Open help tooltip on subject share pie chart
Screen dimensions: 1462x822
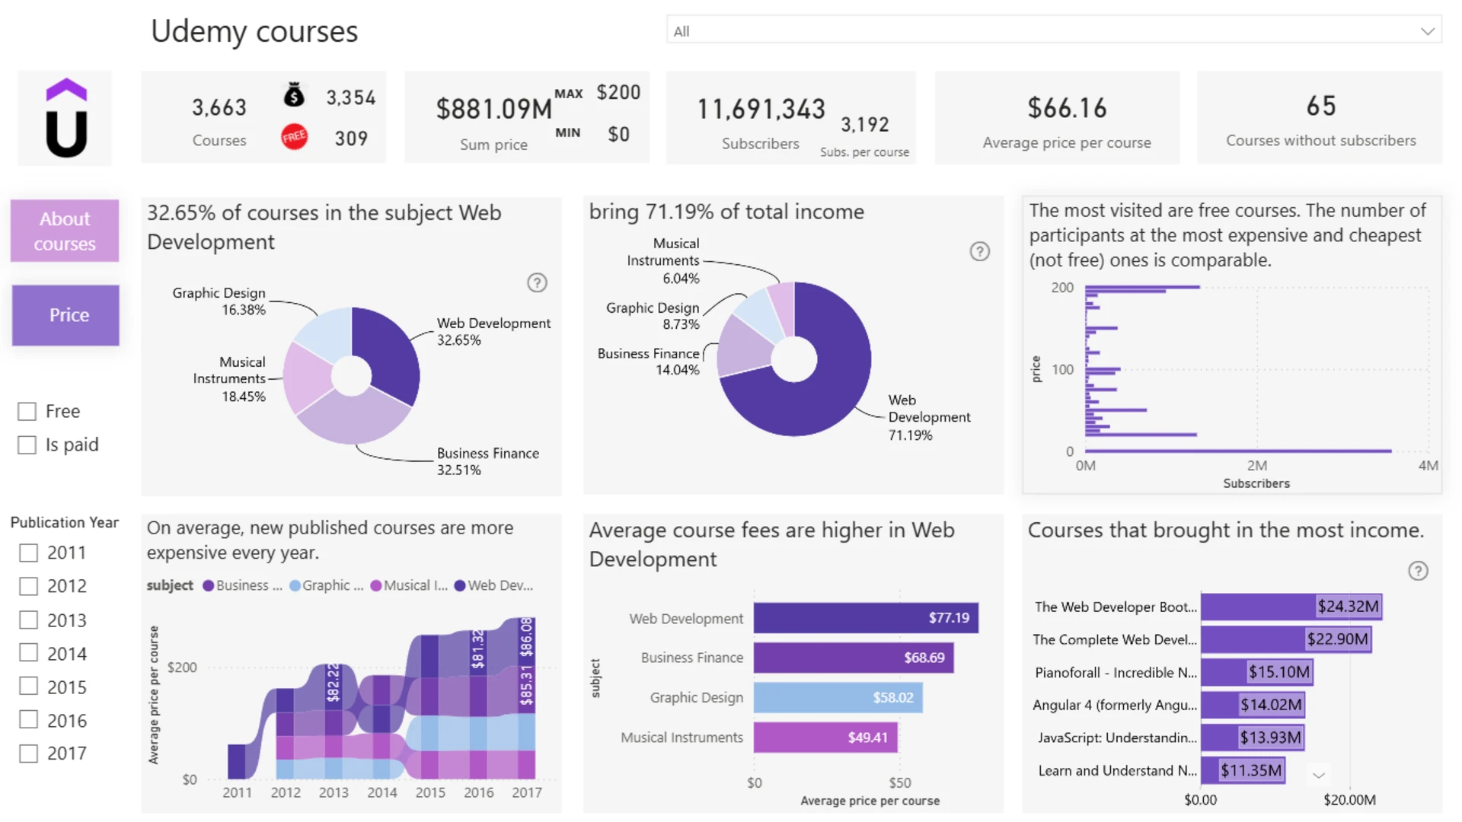[x=537, y=283]
